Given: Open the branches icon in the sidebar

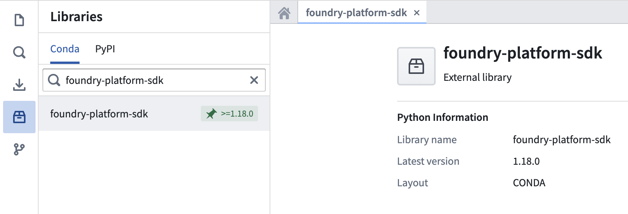Looking at the screenshot, I should 19,149.
